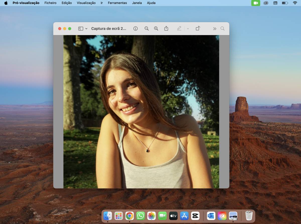Click the green camera indicator in menu bar
Image resolution: width=301 pixels, height=224 pixels.
[x=256, y=3]
